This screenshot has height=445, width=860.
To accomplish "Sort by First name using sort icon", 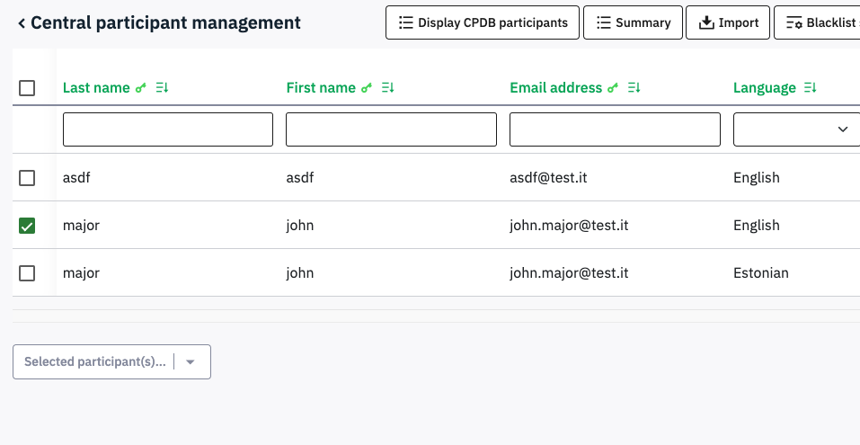I will tap(387, 88).
